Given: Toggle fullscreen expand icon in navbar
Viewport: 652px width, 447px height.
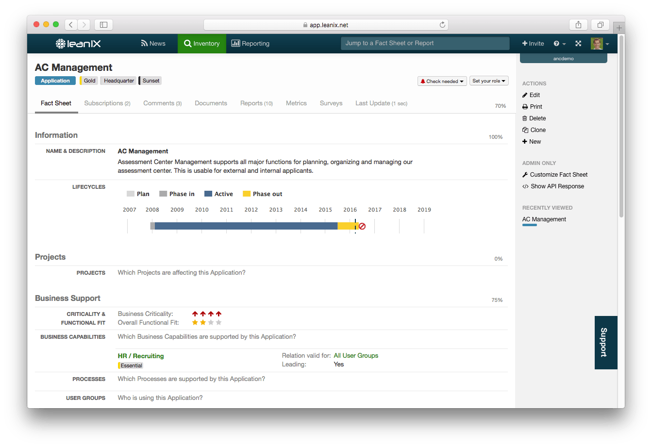Looking at the screenshot, I should click(x=578, y=44).
